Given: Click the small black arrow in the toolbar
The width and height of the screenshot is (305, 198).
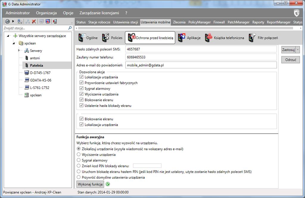Looking at the screenshot, I should click(x=13, y=21).
